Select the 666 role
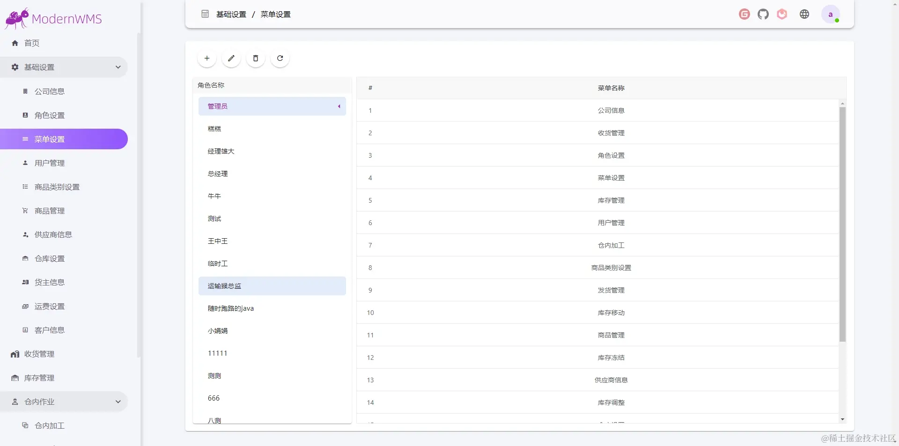This screenshot has width=899, height=446. (272, 398)
